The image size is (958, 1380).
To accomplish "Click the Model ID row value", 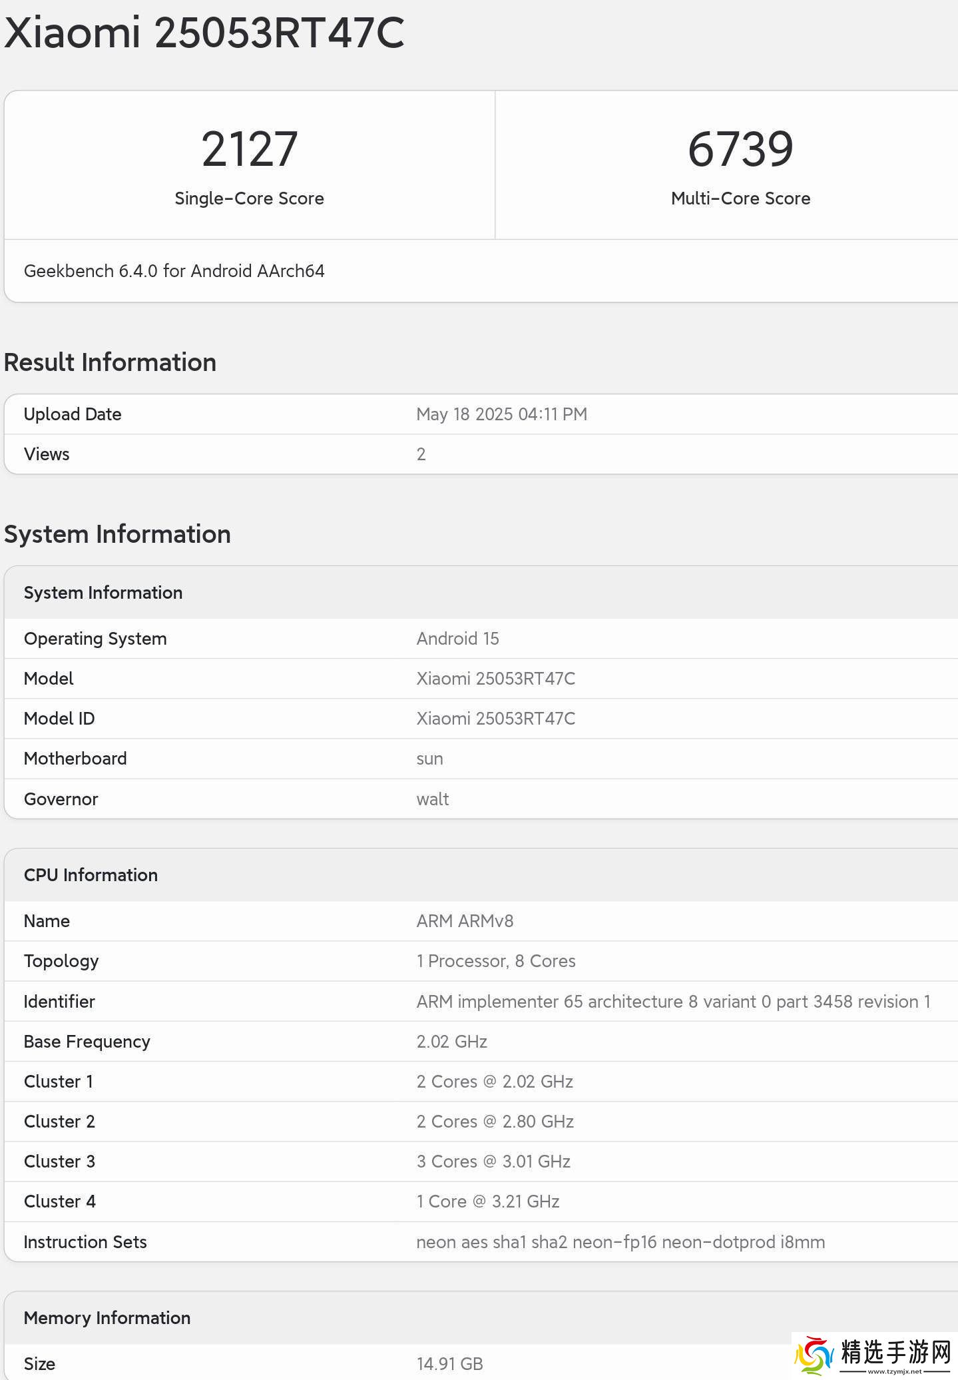I will pyautogui.click(x=495, y=719).
